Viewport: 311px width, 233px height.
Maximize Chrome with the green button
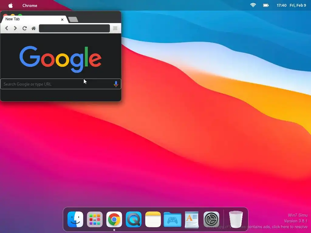click(20, 15)
